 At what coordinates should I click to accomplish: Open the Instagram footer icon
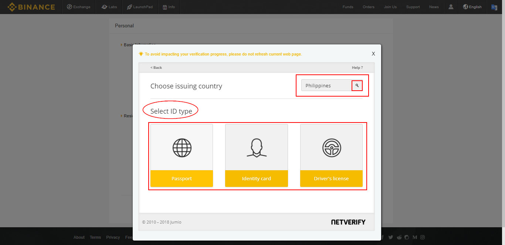pos(423,237)
